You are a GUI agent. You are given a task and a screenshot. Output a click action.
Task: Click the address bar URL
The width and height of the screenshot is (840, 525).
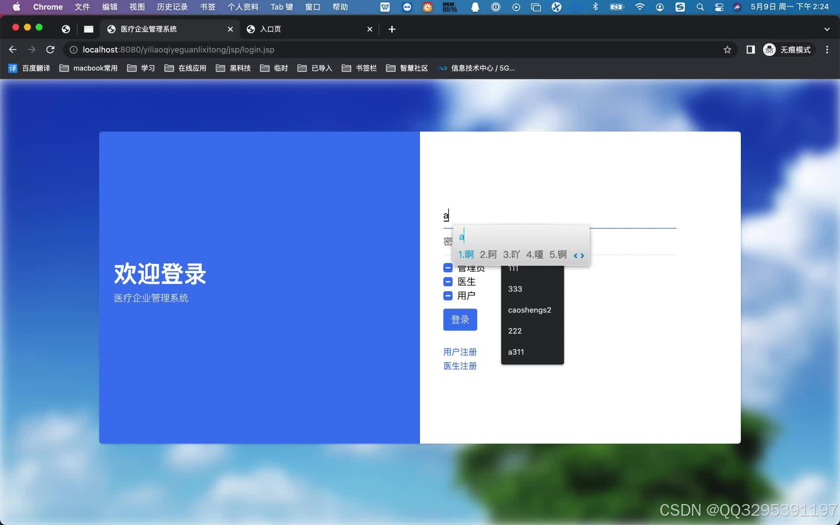178,50
